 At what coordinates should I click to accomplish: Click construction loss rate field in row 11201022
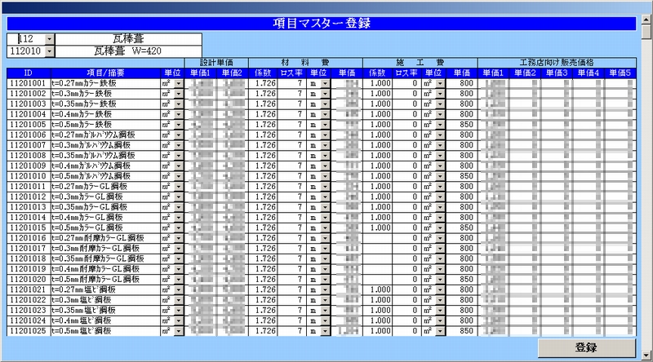tap(406, 300)
